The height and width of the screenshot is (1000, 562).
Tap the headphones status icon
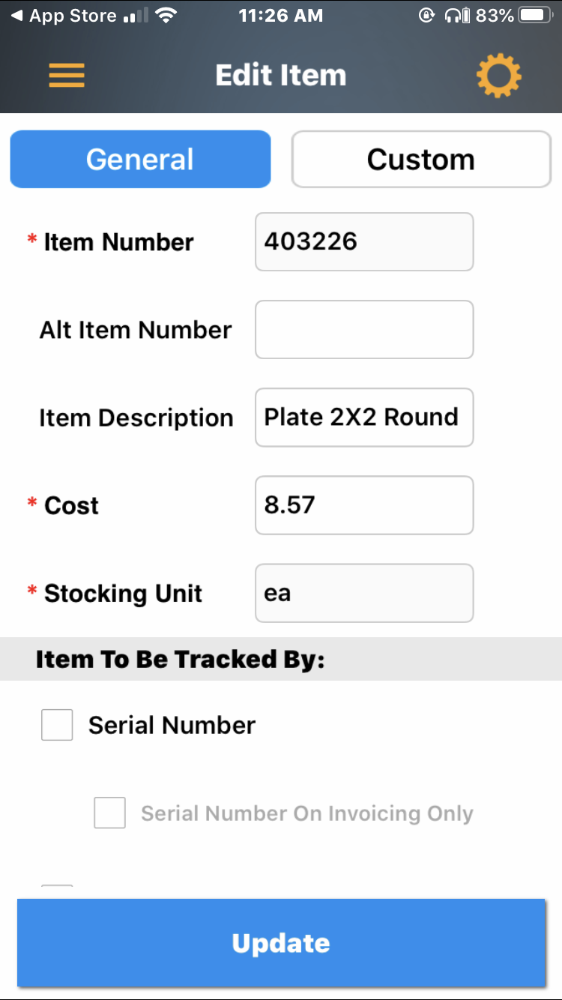click(452, 16)
